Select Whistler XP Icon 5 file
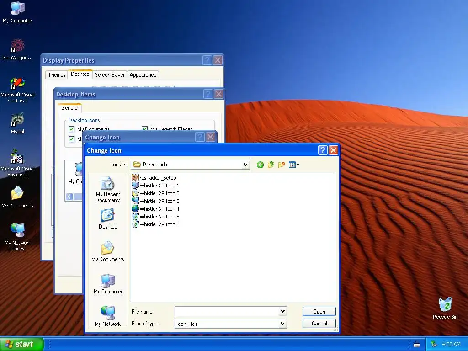Screen dimensions: 468x351 (155, 216)
